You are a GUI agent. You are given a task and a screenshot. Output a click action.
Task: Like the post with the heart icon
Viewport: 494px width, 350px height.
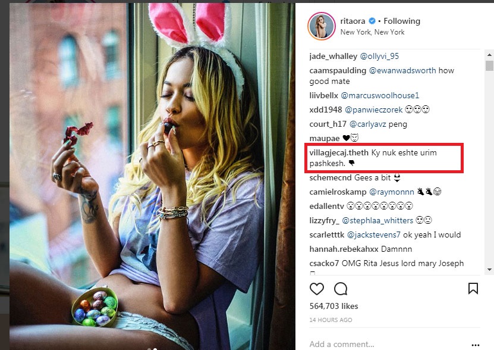pos(317,289)
